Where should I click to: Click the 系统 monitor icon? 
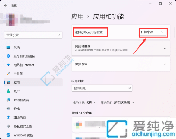pyautogui.click(x=8, y=47)
